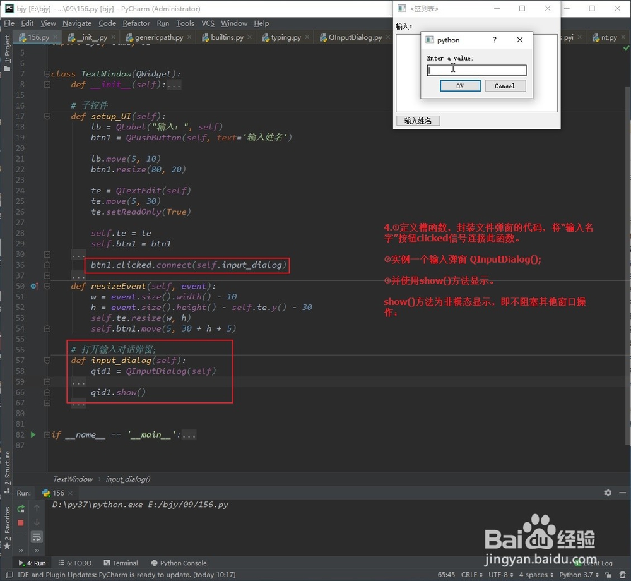Open the Favorites tool window sidebar tab
This screenshot has width=631, height=581.
7,527
